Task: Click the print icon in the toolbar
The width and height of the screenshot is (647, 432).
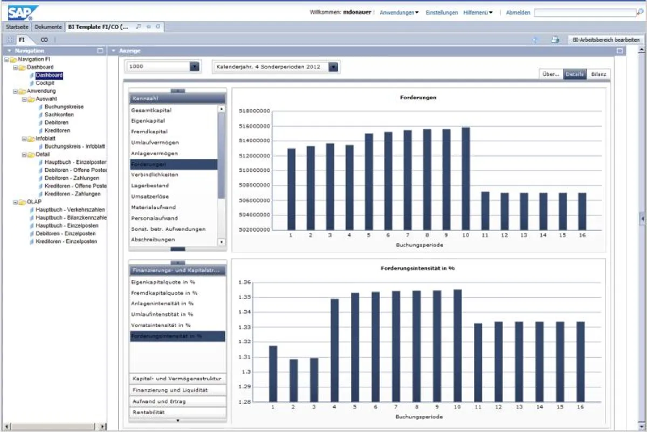Action: [x=555, y=40]
